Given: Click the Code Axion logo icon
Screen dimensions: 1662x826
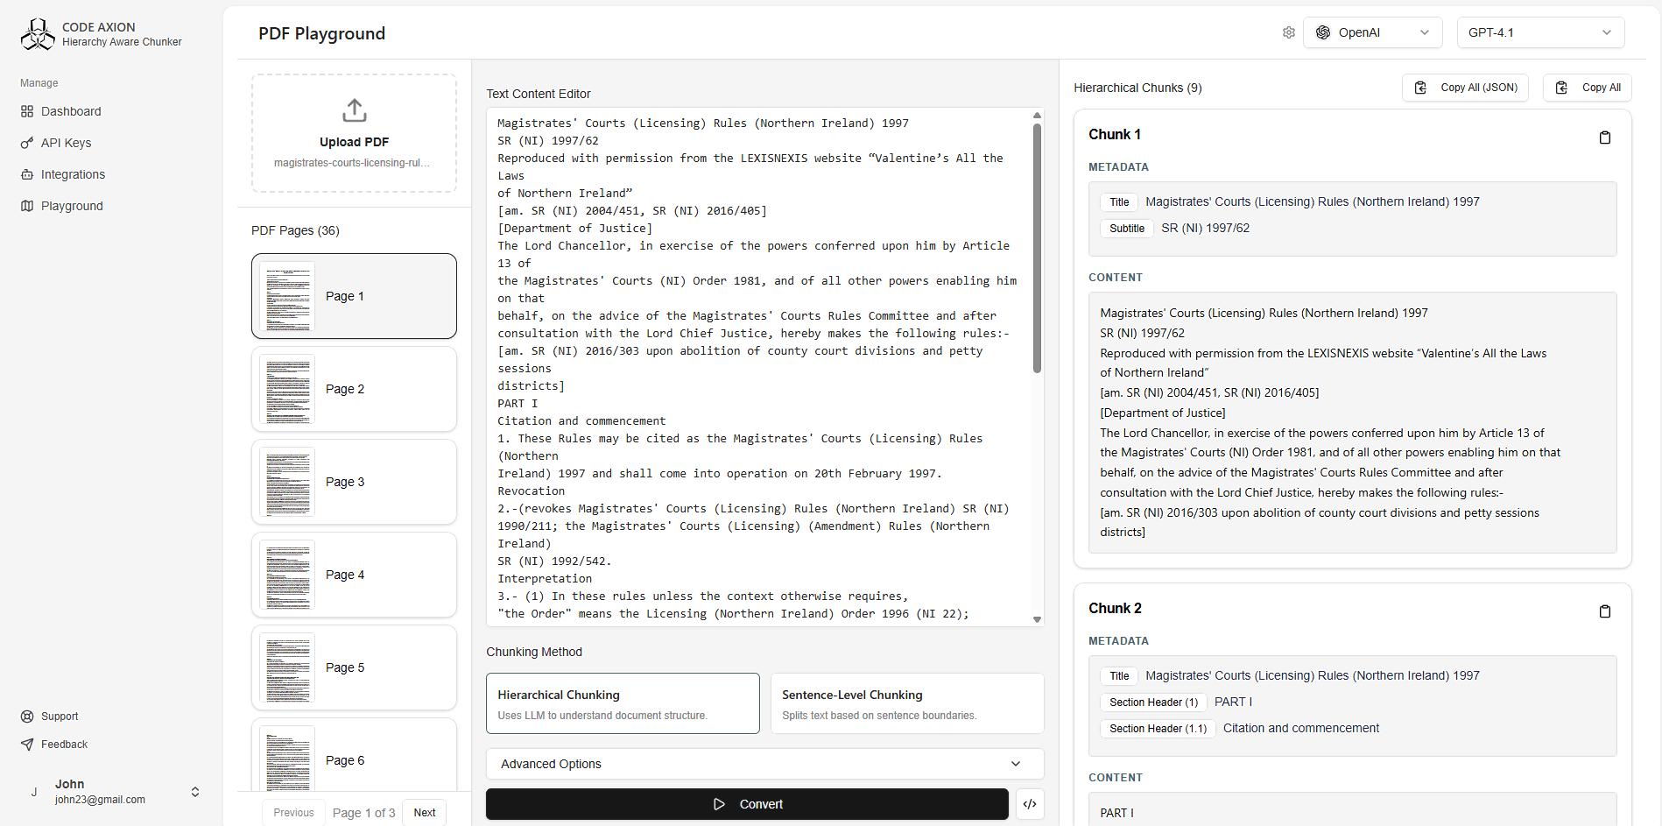Looking at the screenshot, I should coord(38,34).
